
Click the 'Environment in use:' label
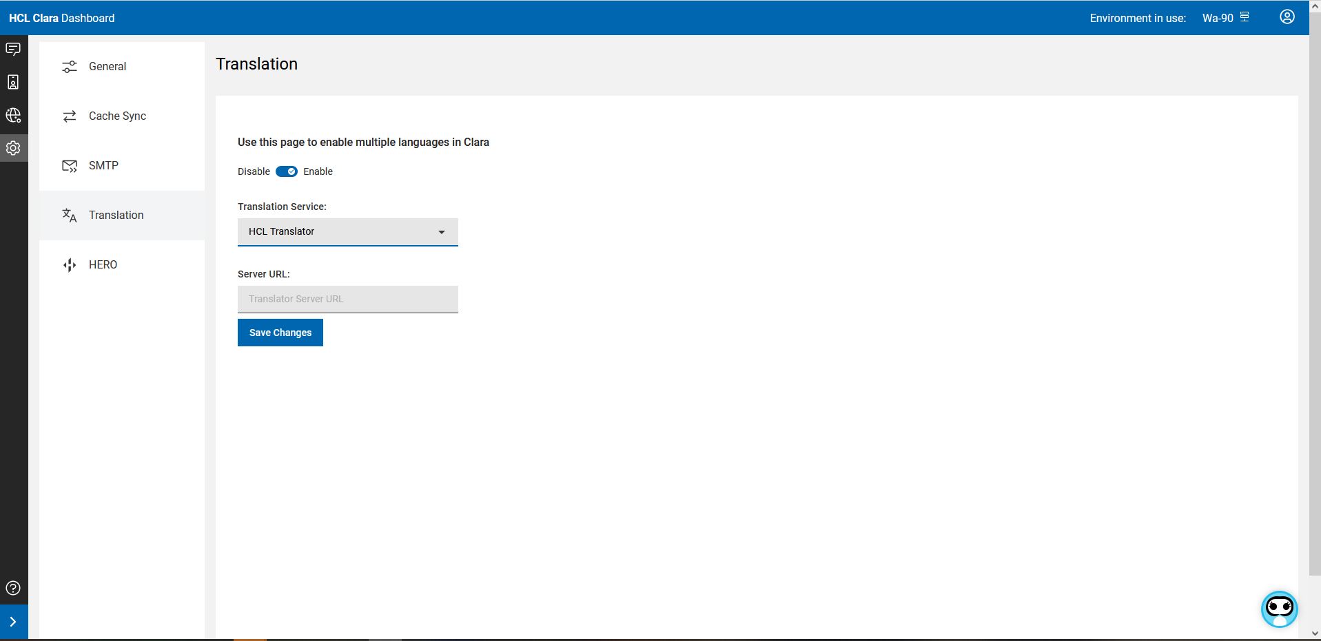(x=1138, y=18)
